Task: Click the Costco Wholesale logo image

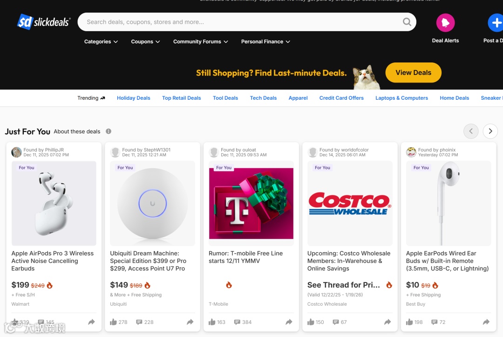Action: click(350, 204)
